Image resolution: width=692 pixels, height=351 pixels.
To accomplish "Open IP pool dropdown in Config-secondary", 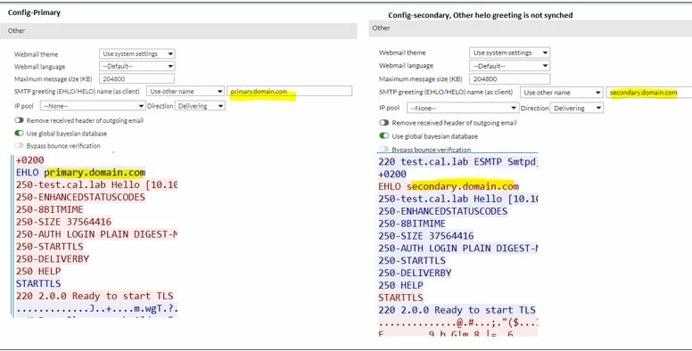I will (462, 108).
